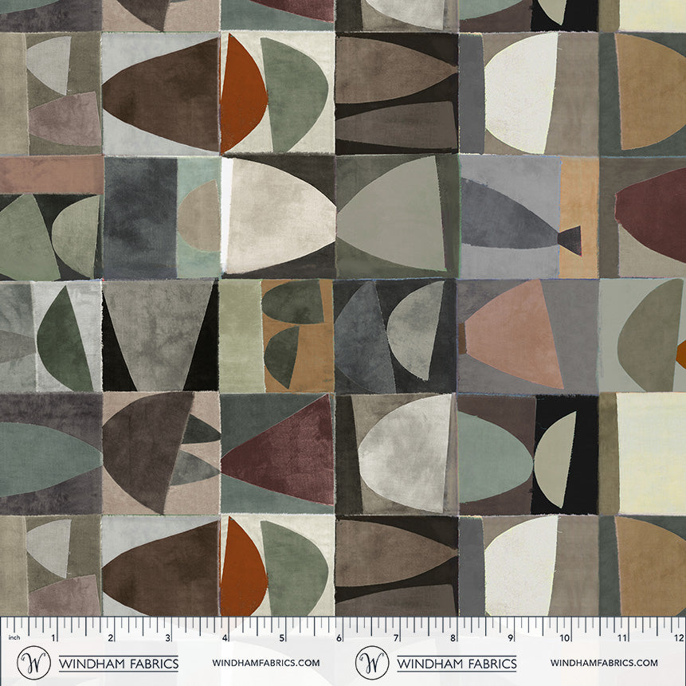The image size is (686, 686).
Task: Open WINDHAMFABRICS.COM link on the left
Action: point(263,661)
